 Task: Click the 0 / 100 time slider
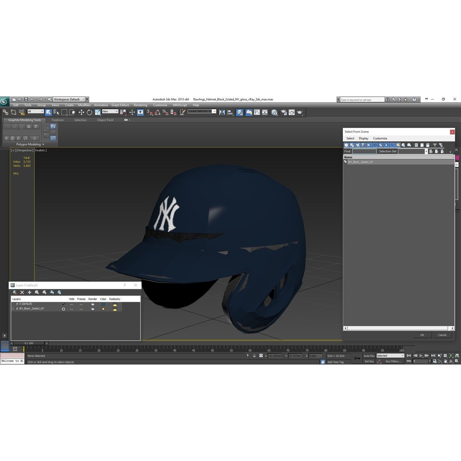[29, 343]
